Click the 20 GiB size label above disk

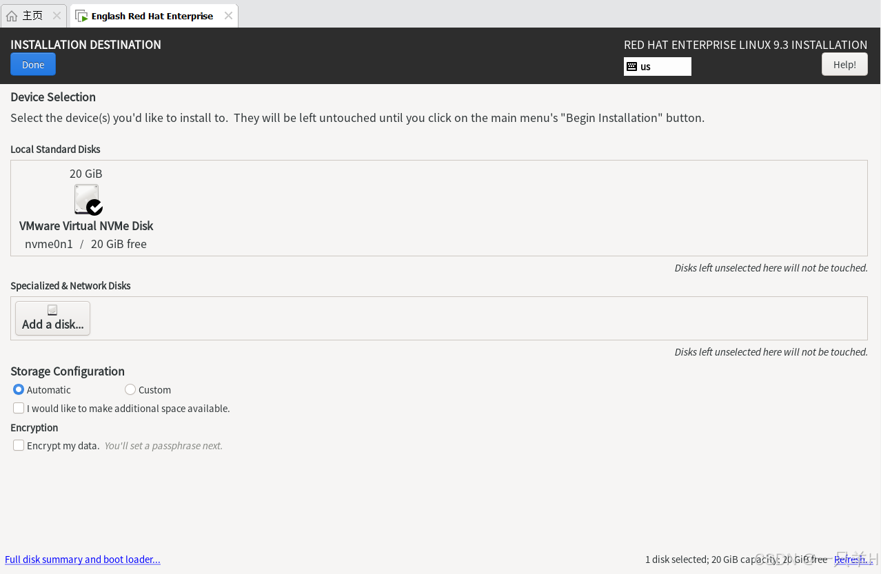coord(85,174)
